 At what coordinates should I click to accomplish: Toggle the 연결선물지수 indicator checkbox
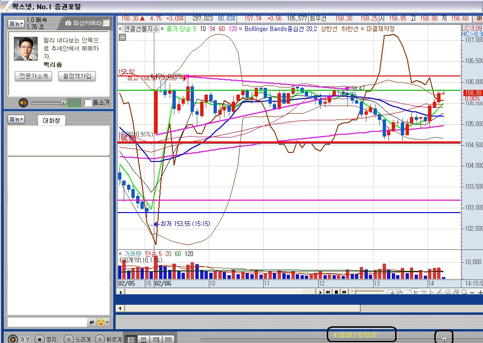tap(121, 29)
